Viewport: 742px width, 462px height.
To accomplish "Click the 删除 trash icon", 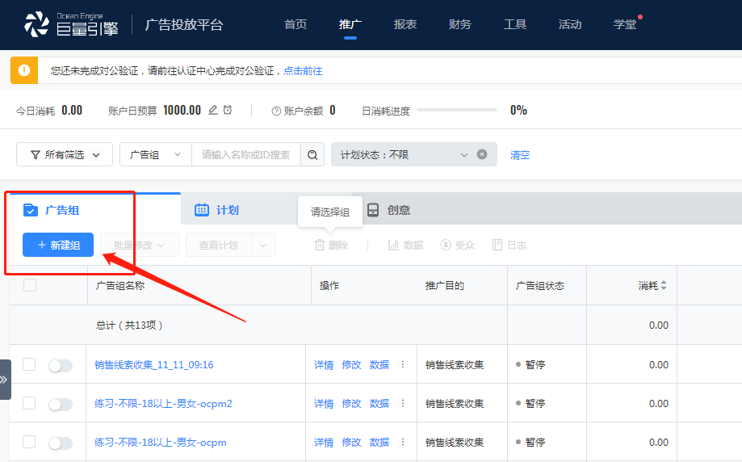I will point(320,245).
